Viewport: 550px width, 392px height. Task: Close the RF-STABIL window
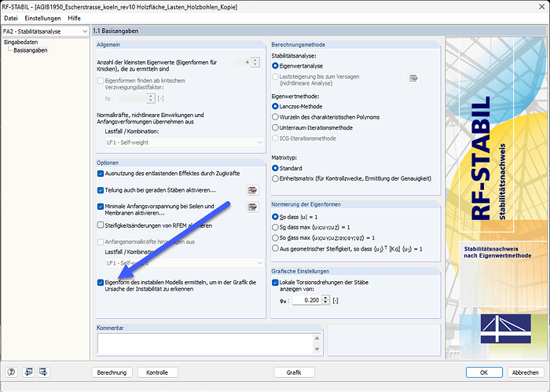coord(541,6)
